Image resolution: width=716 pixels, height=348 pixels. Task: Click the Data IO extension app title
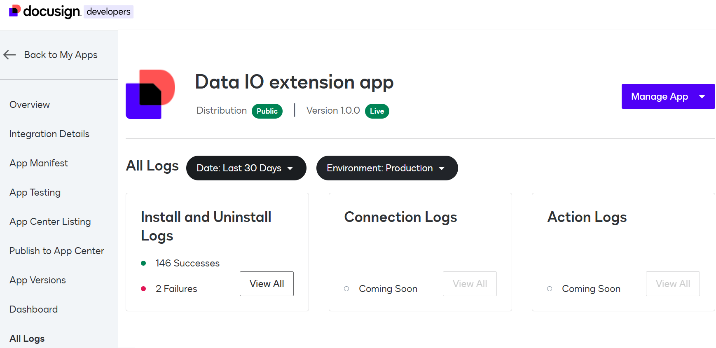pos(295,82)
